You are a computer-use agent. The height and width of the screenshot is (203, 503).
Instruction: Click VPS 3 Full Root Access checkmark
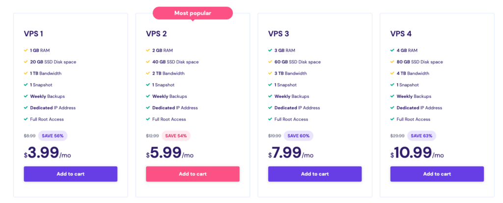[270, 119]
